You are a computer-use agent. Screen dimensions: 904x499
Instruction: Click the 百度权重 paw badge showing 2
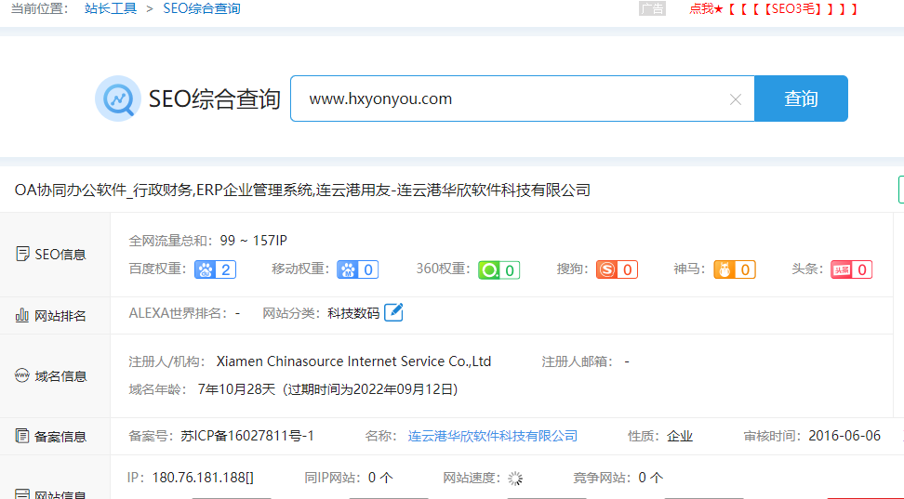[x=215, y=269]
